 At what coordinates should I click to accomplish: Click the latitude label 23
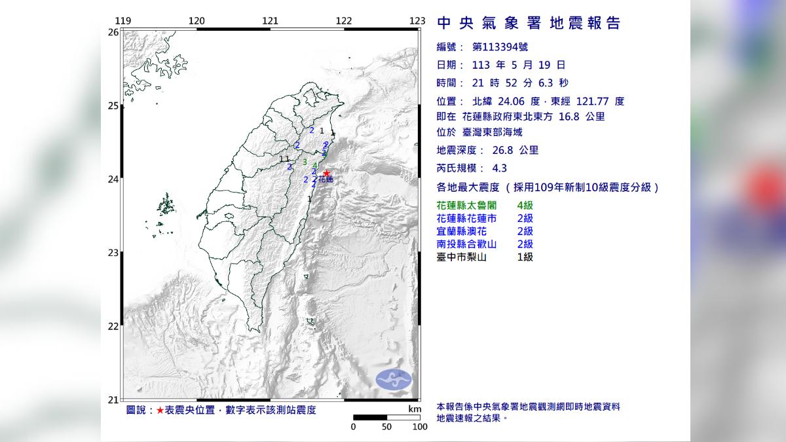pos(113,253)
